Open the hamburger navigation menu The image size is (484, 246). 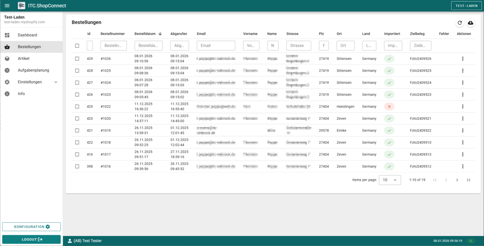click(x=7, y=6)
